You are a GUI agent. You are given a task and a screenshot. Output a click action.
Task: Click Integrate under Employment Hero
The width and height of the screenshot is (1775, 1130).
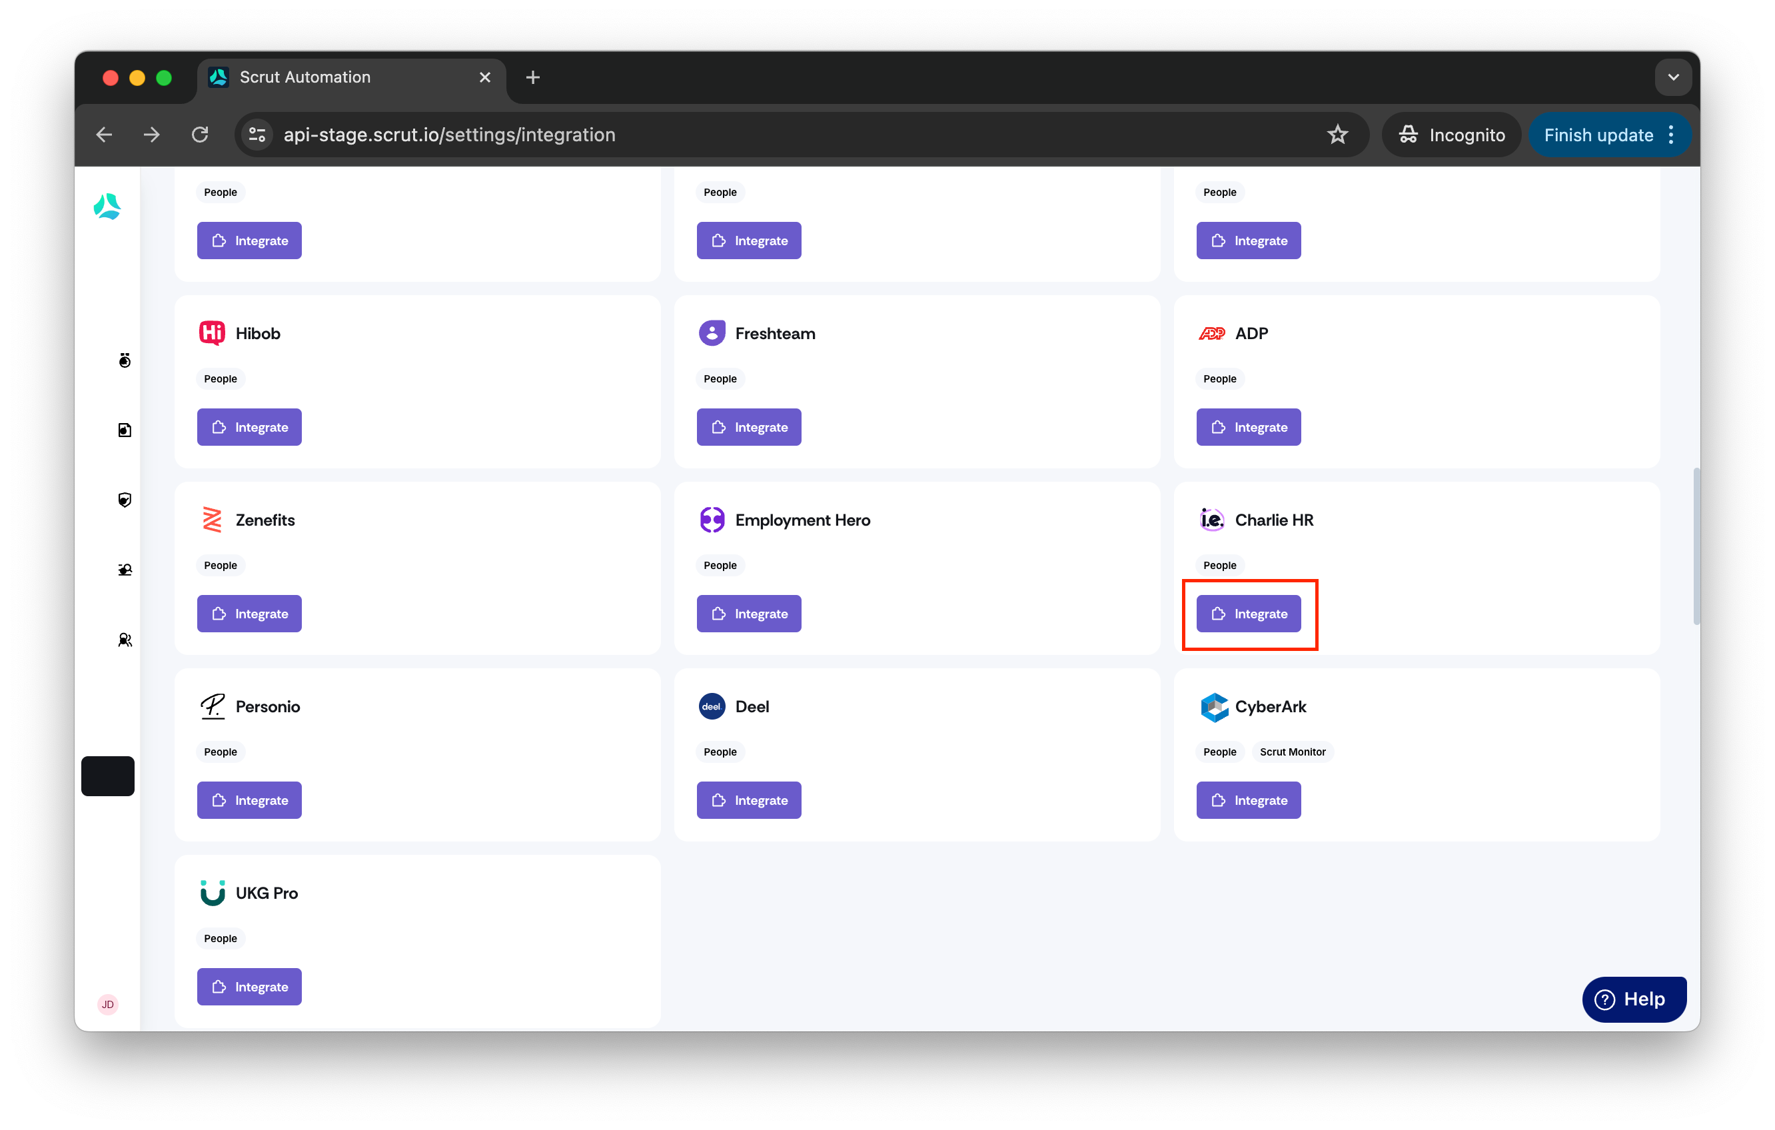tap(749, 613)
